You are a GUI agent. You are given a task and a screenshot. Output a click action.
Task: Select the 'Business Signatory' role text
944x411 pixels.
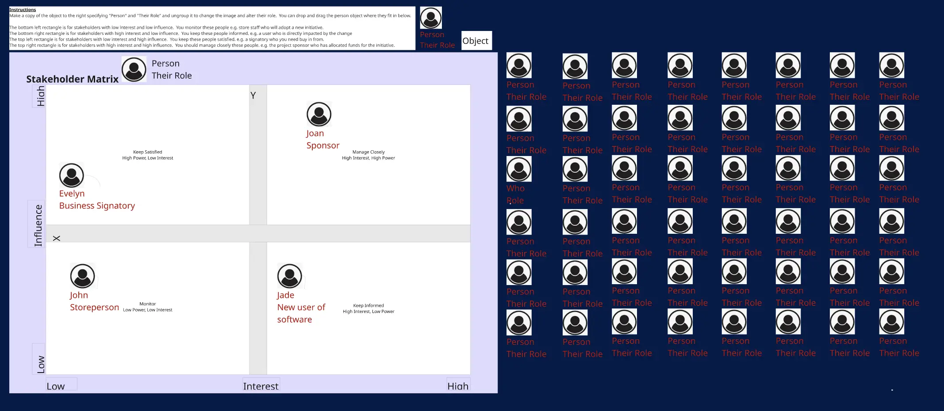[x=97, y=205]
